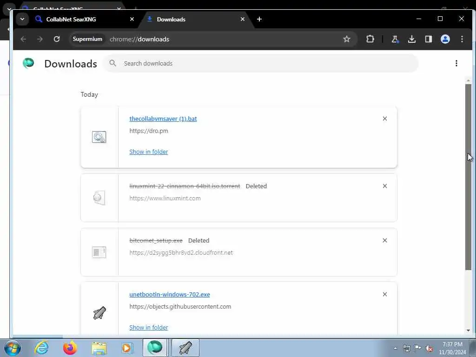The height and width of the screenshot is (357, 476).
Task: Click the muted volume tray icon
Action: point(429,348)
